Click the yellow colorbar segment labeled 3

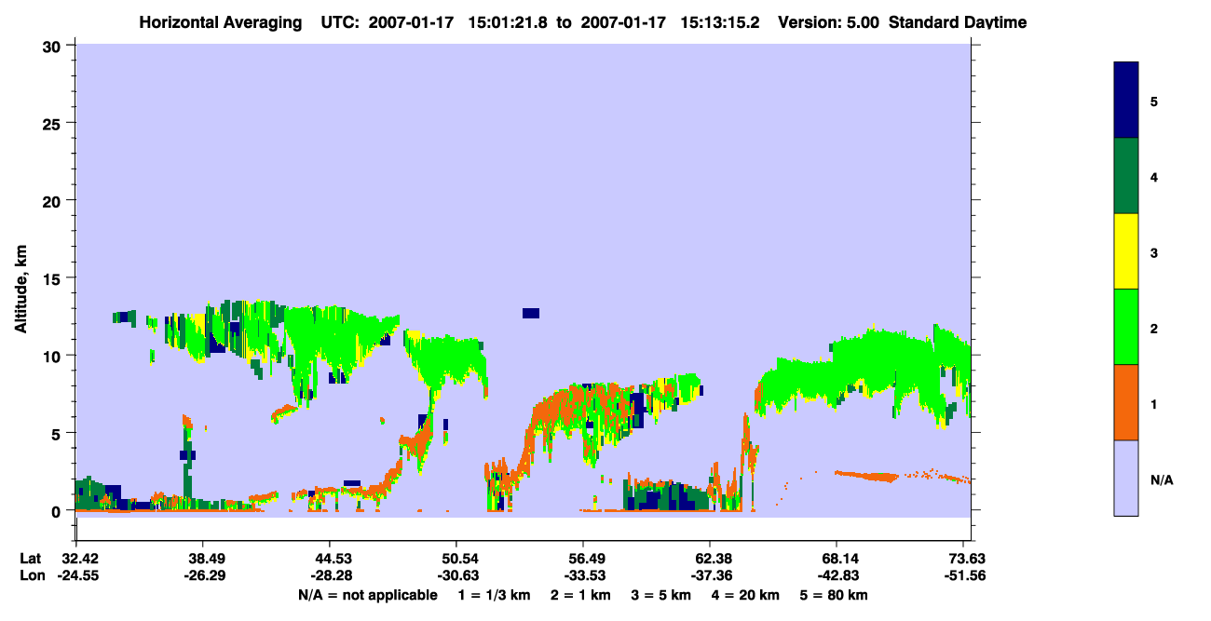(x=1126, y=251)
